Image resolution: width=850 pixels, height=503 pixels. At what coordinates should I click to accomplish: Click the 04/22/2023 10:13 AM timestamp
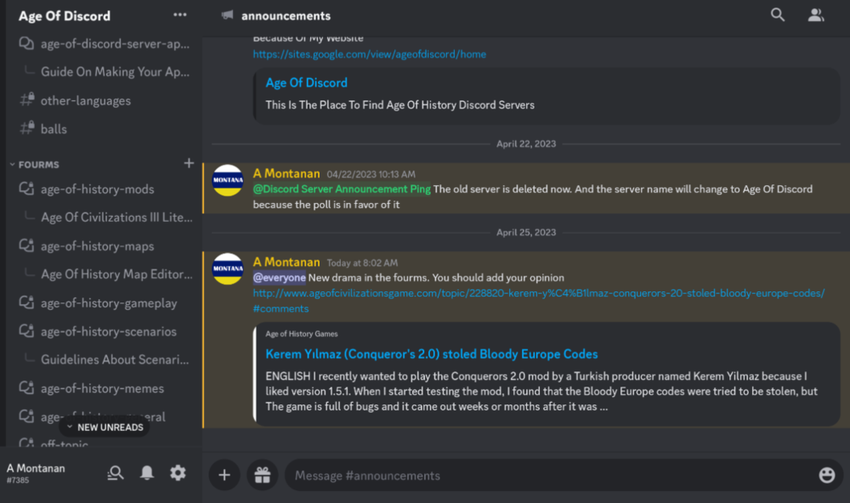point(371,174)
